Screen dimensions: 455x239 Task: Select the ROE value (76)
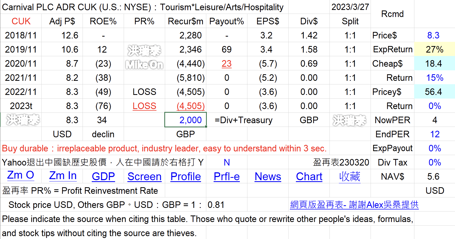coord(103,106)
